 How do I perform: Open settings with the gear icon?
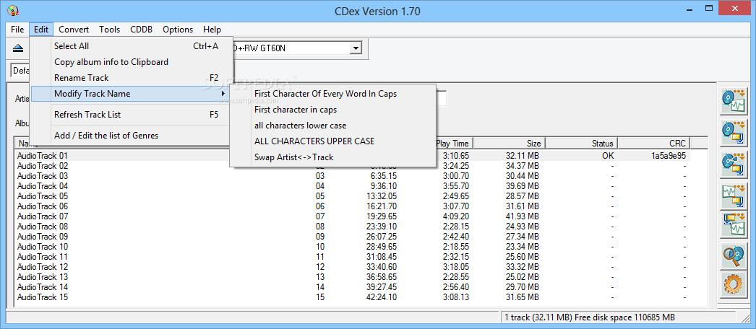[734, 285]
